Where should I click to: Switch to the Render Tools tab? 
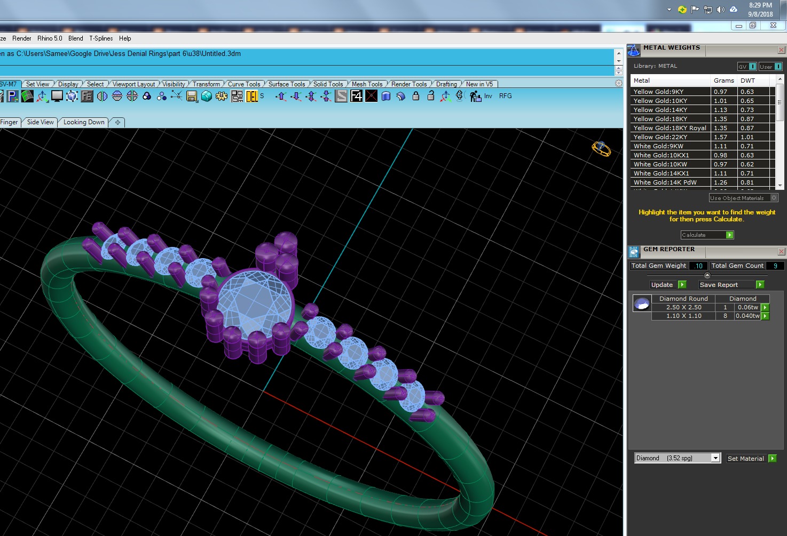pos(409,84)
